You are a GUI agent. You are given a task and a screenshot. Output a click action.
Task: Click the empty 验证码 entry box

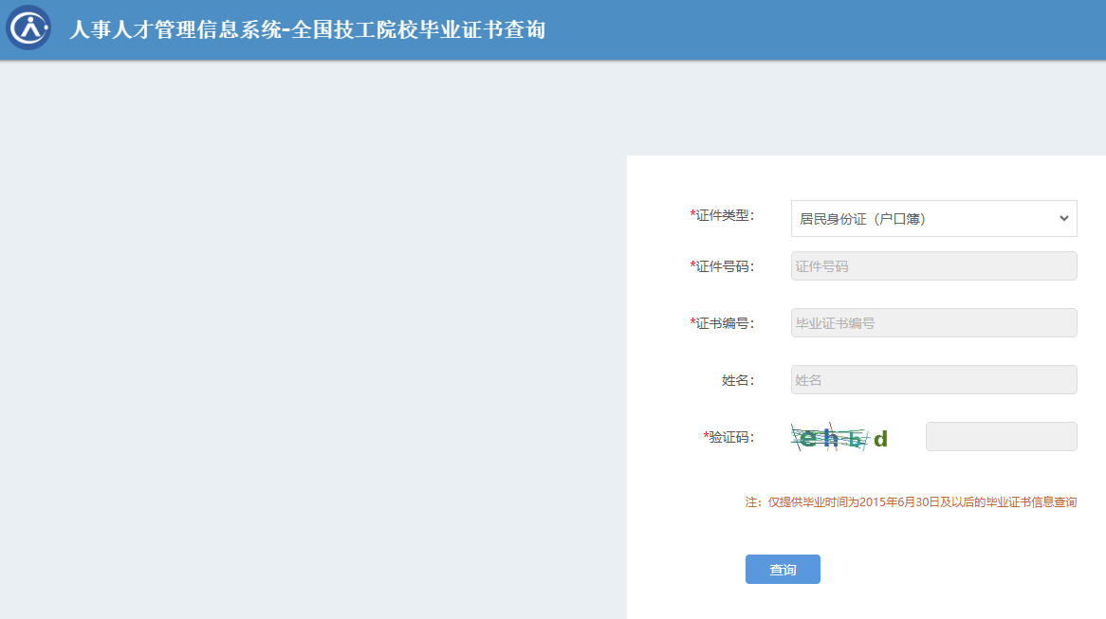[x=1001, y=437]
